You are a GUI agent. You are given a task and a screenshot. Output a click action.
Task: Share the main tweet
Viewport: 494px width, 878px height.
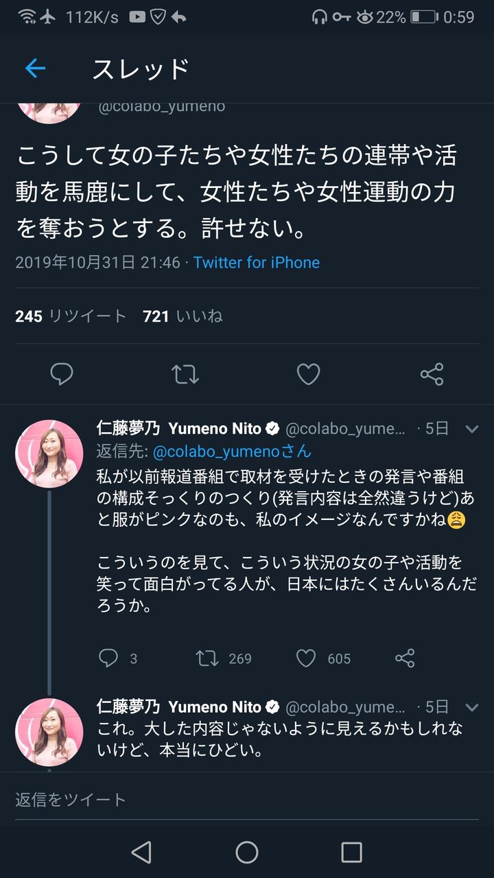coord(432,374)
